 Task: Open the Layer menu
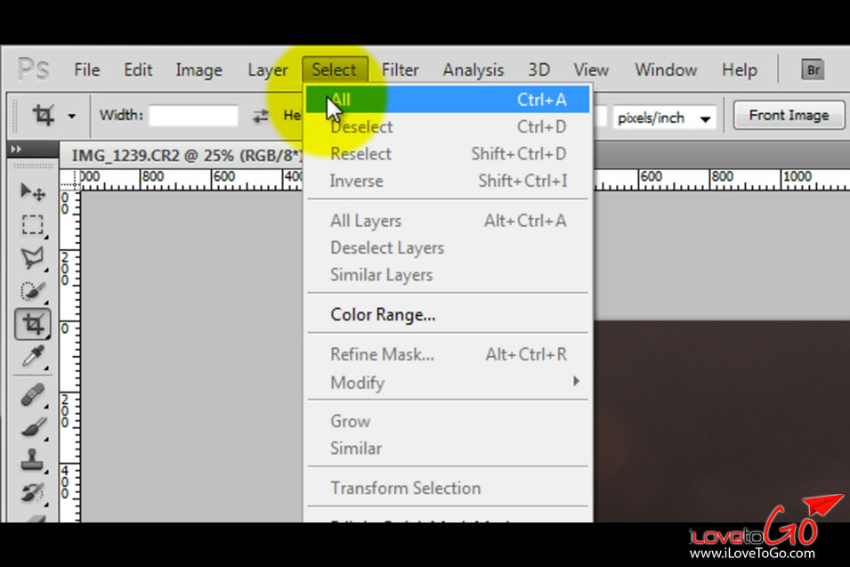(268, 70)
